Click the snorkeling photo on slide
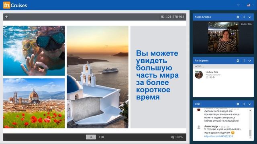 click(34, 51)
